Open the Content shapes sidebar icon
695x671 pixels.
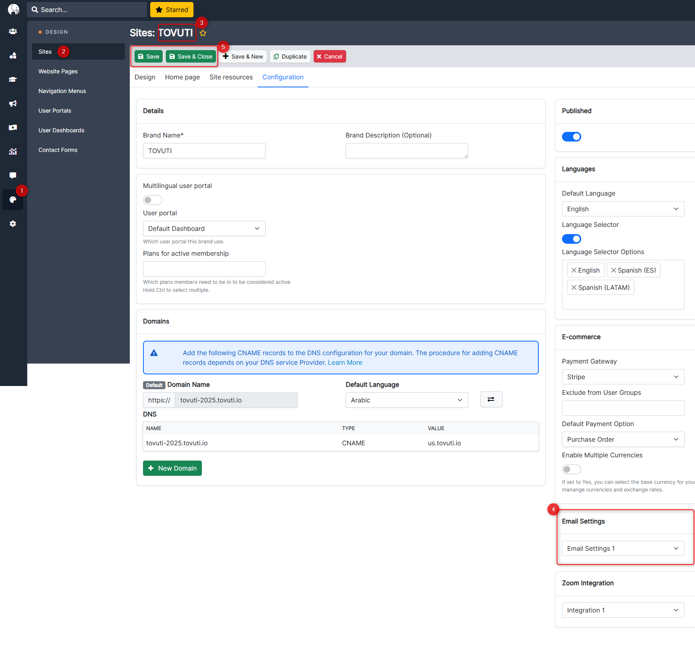tap(13, 55)
